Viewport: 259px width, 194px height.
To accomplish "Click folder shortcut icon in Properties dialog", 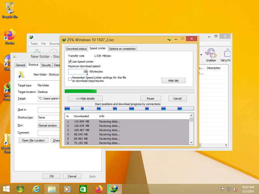I will (21, 75).
